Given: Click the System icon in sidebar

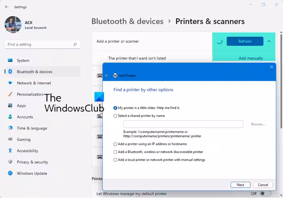Looking at the screenshot, I should [x=10, y=61].
